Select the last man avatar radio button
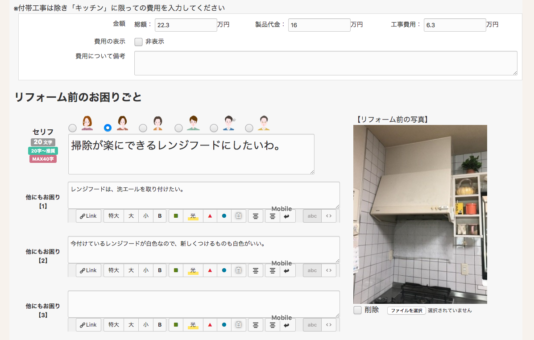This screenshot has height=340, width=534. 249,128
